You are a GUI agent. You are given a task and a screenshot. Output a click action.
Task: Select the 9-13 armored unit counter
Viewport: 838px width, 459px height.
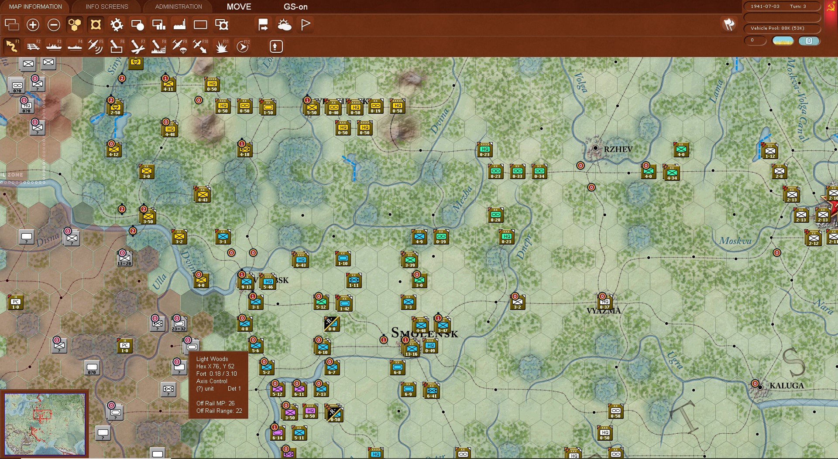click(246, 282)
